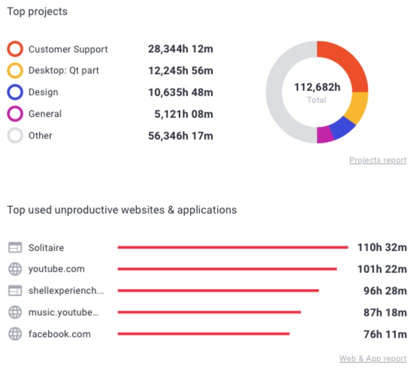Click the youtube.com globe icon

(x=15, y=269)
